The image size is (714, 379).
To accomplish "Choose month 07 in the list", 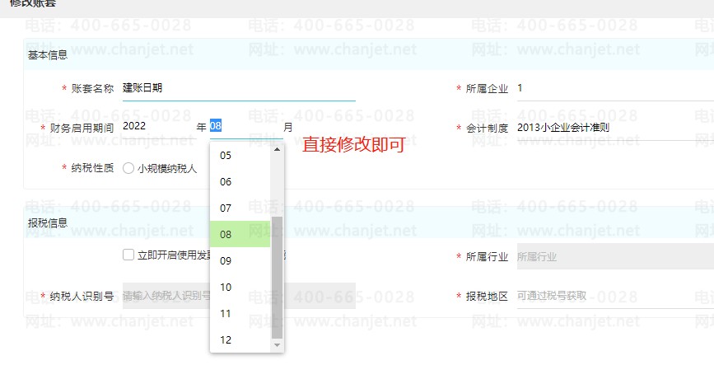I will pos(240,208).
